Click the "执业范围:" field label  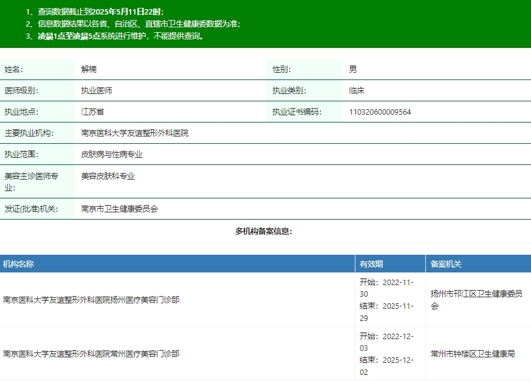pos(21,155)
